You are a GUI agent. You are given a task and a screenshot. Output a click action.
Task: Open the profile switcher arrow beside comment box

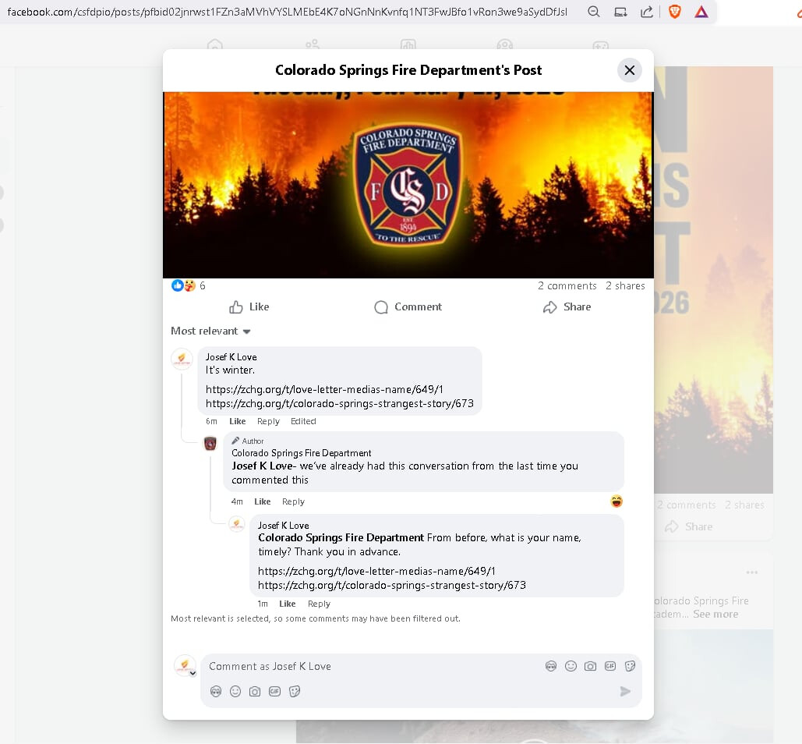point(193,673)
